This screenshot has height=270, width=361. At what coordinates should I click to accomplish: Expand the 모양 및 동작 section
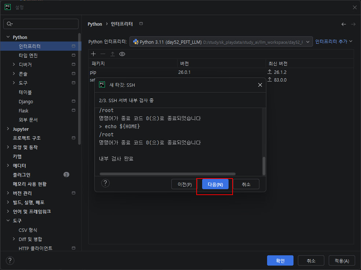8,147
